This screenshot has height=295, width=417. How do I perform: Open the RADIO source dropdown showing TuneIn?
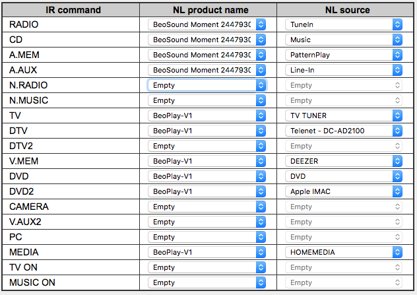tap(344, 24)
